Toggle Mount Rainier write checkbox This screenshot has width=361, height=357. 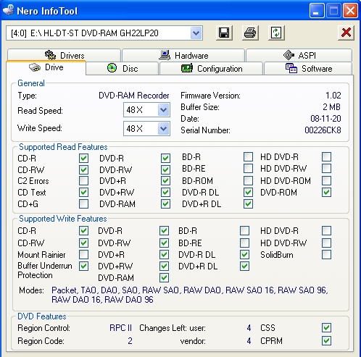[x=83, y=254]
